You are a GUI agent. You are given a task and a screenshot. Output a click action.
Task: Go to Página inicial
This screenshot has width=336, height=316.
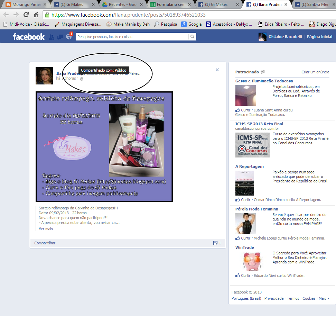pyautogui.click(x=319, y=37)
